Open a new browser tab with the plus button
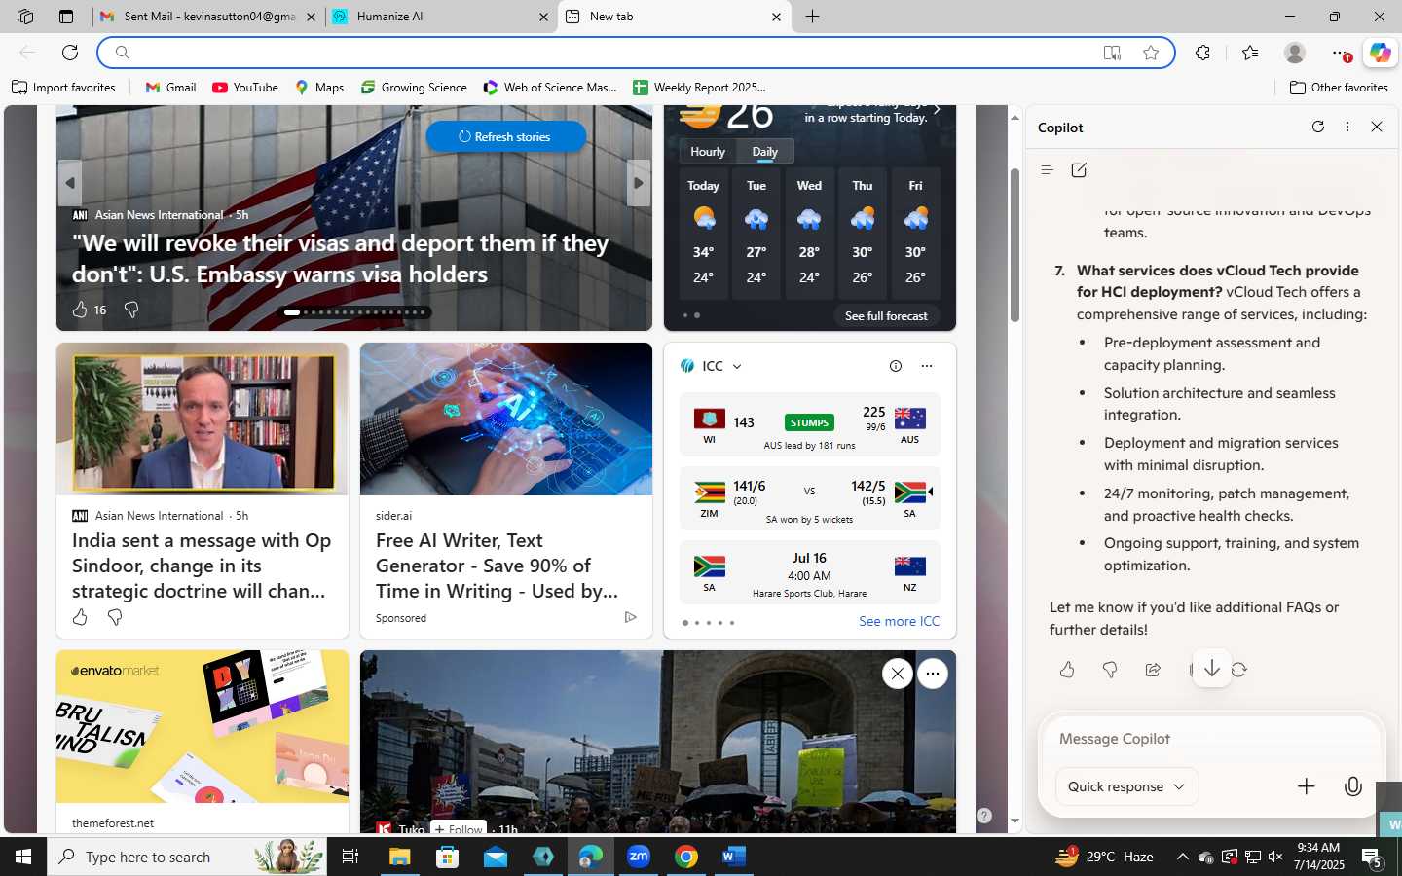The height and width of the screenshot is (876, 1402). pos(813,17)
